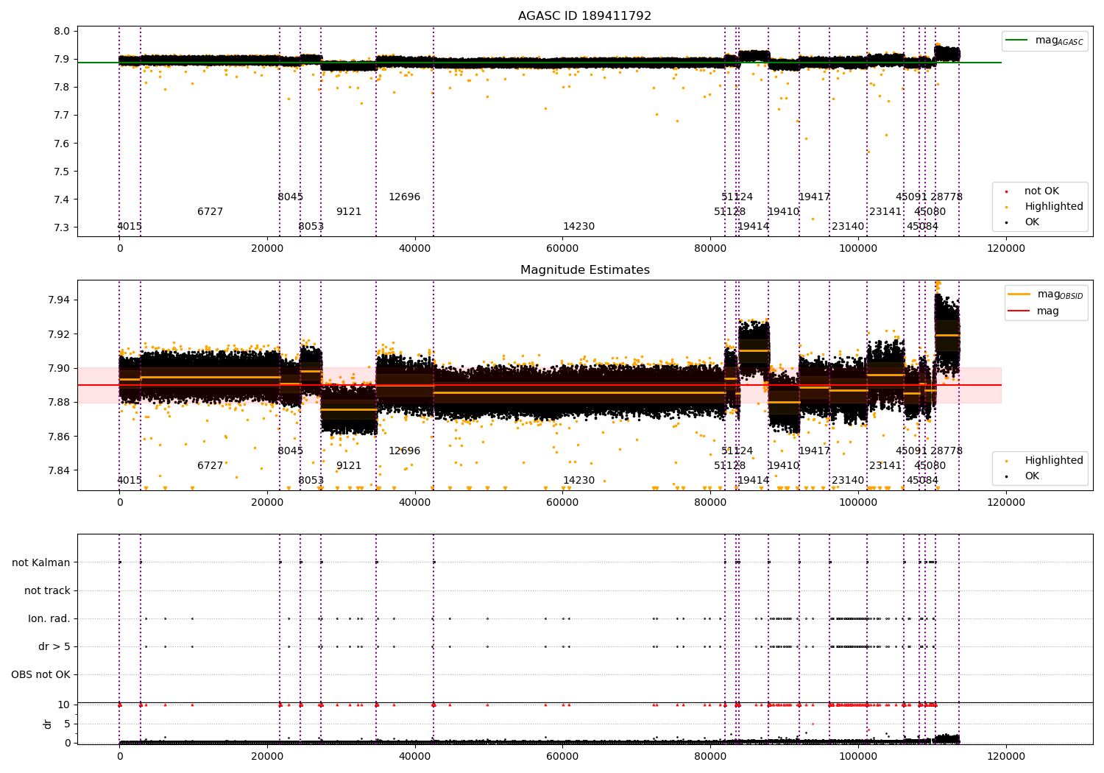Screen dimensions: 1104x773
Task: Click x-tick 60000 below the middle plot
Action: point(562,503)
